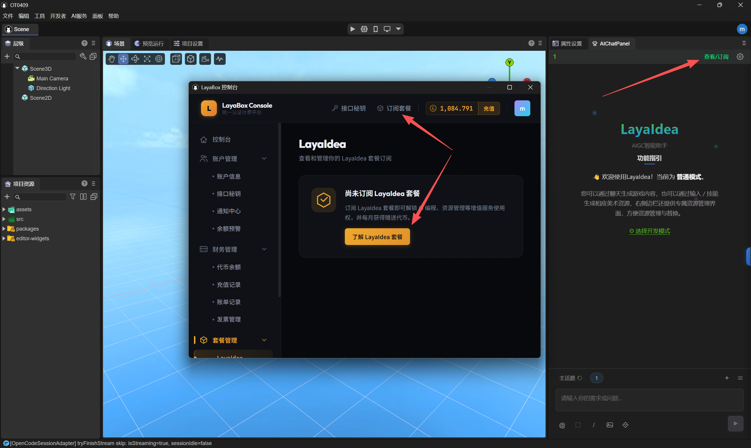Click the @ mention icon in chat panel

[x=562, y=425]
